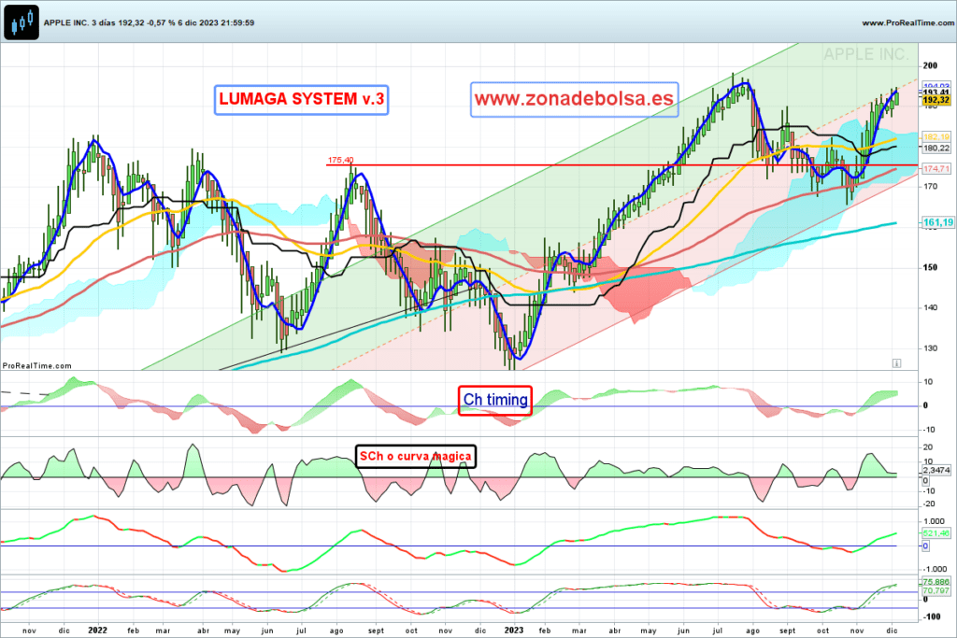Click the -20 mark on SCh axis
Viewport: 957px width, 638px height.
(x=929, y=503)
